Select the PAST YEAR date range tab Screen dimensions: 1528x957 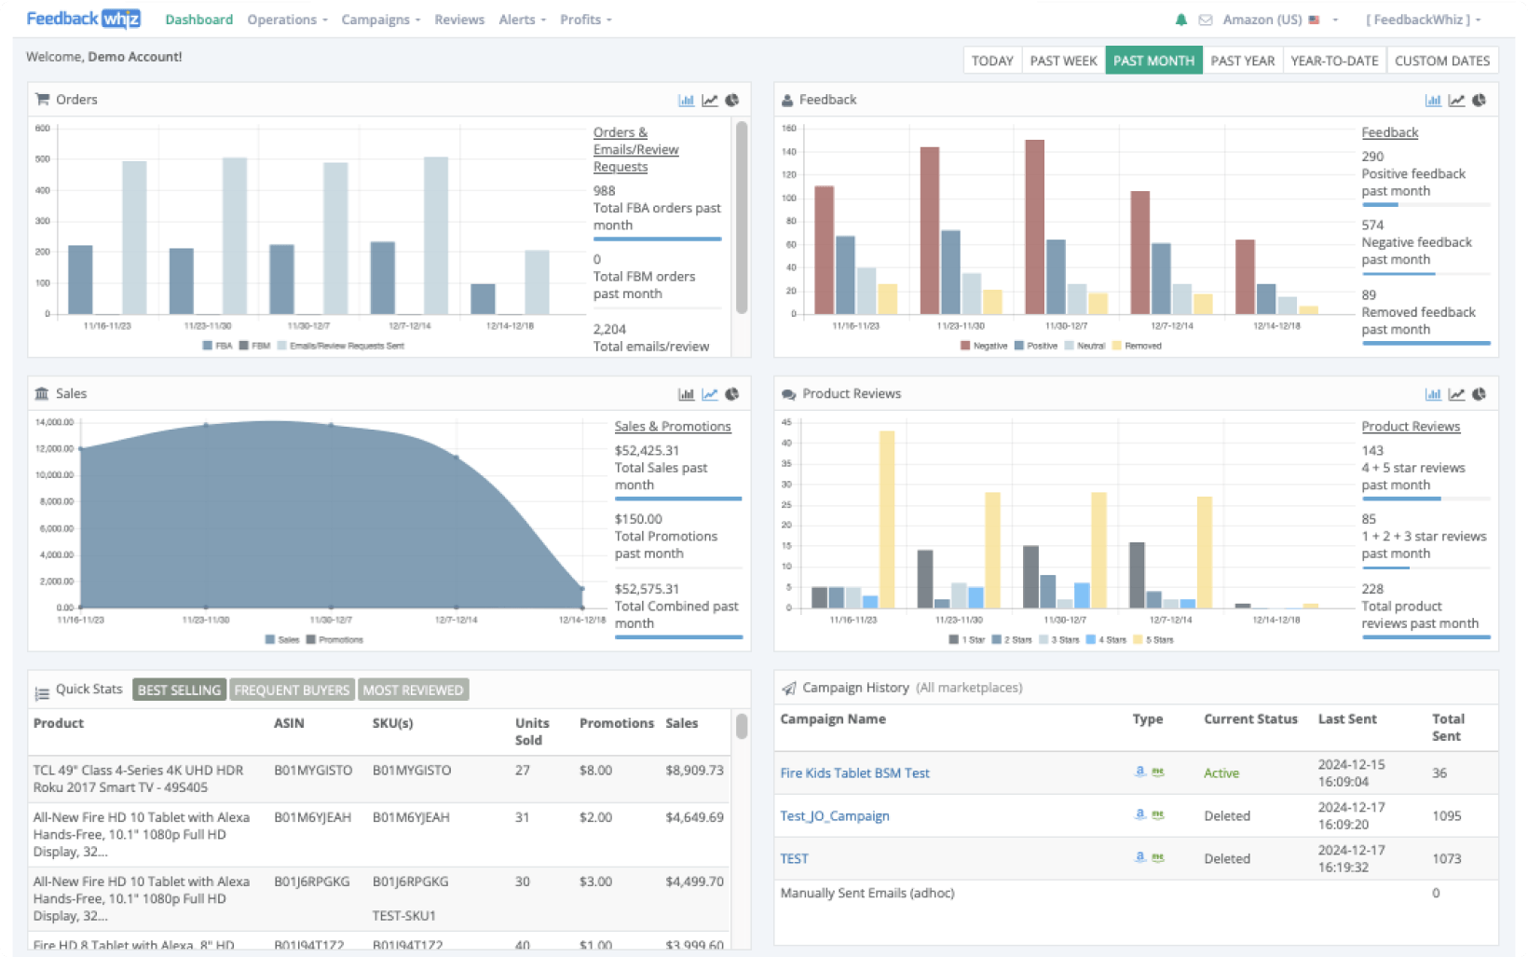(x=1243, y=60)
